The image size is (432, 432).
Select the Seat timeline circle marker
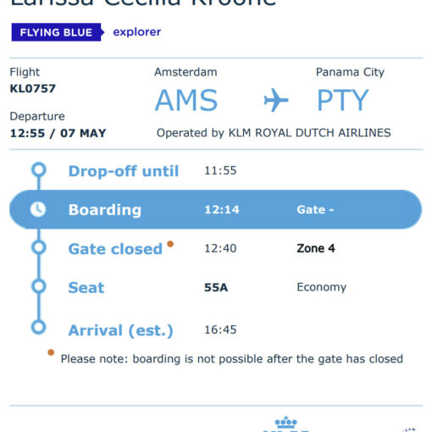39,286
